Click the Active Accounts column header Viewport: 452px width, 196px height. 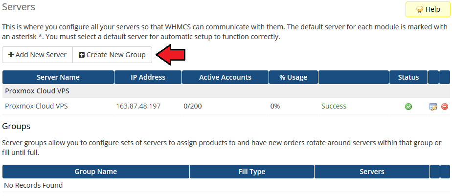(225, 77)
